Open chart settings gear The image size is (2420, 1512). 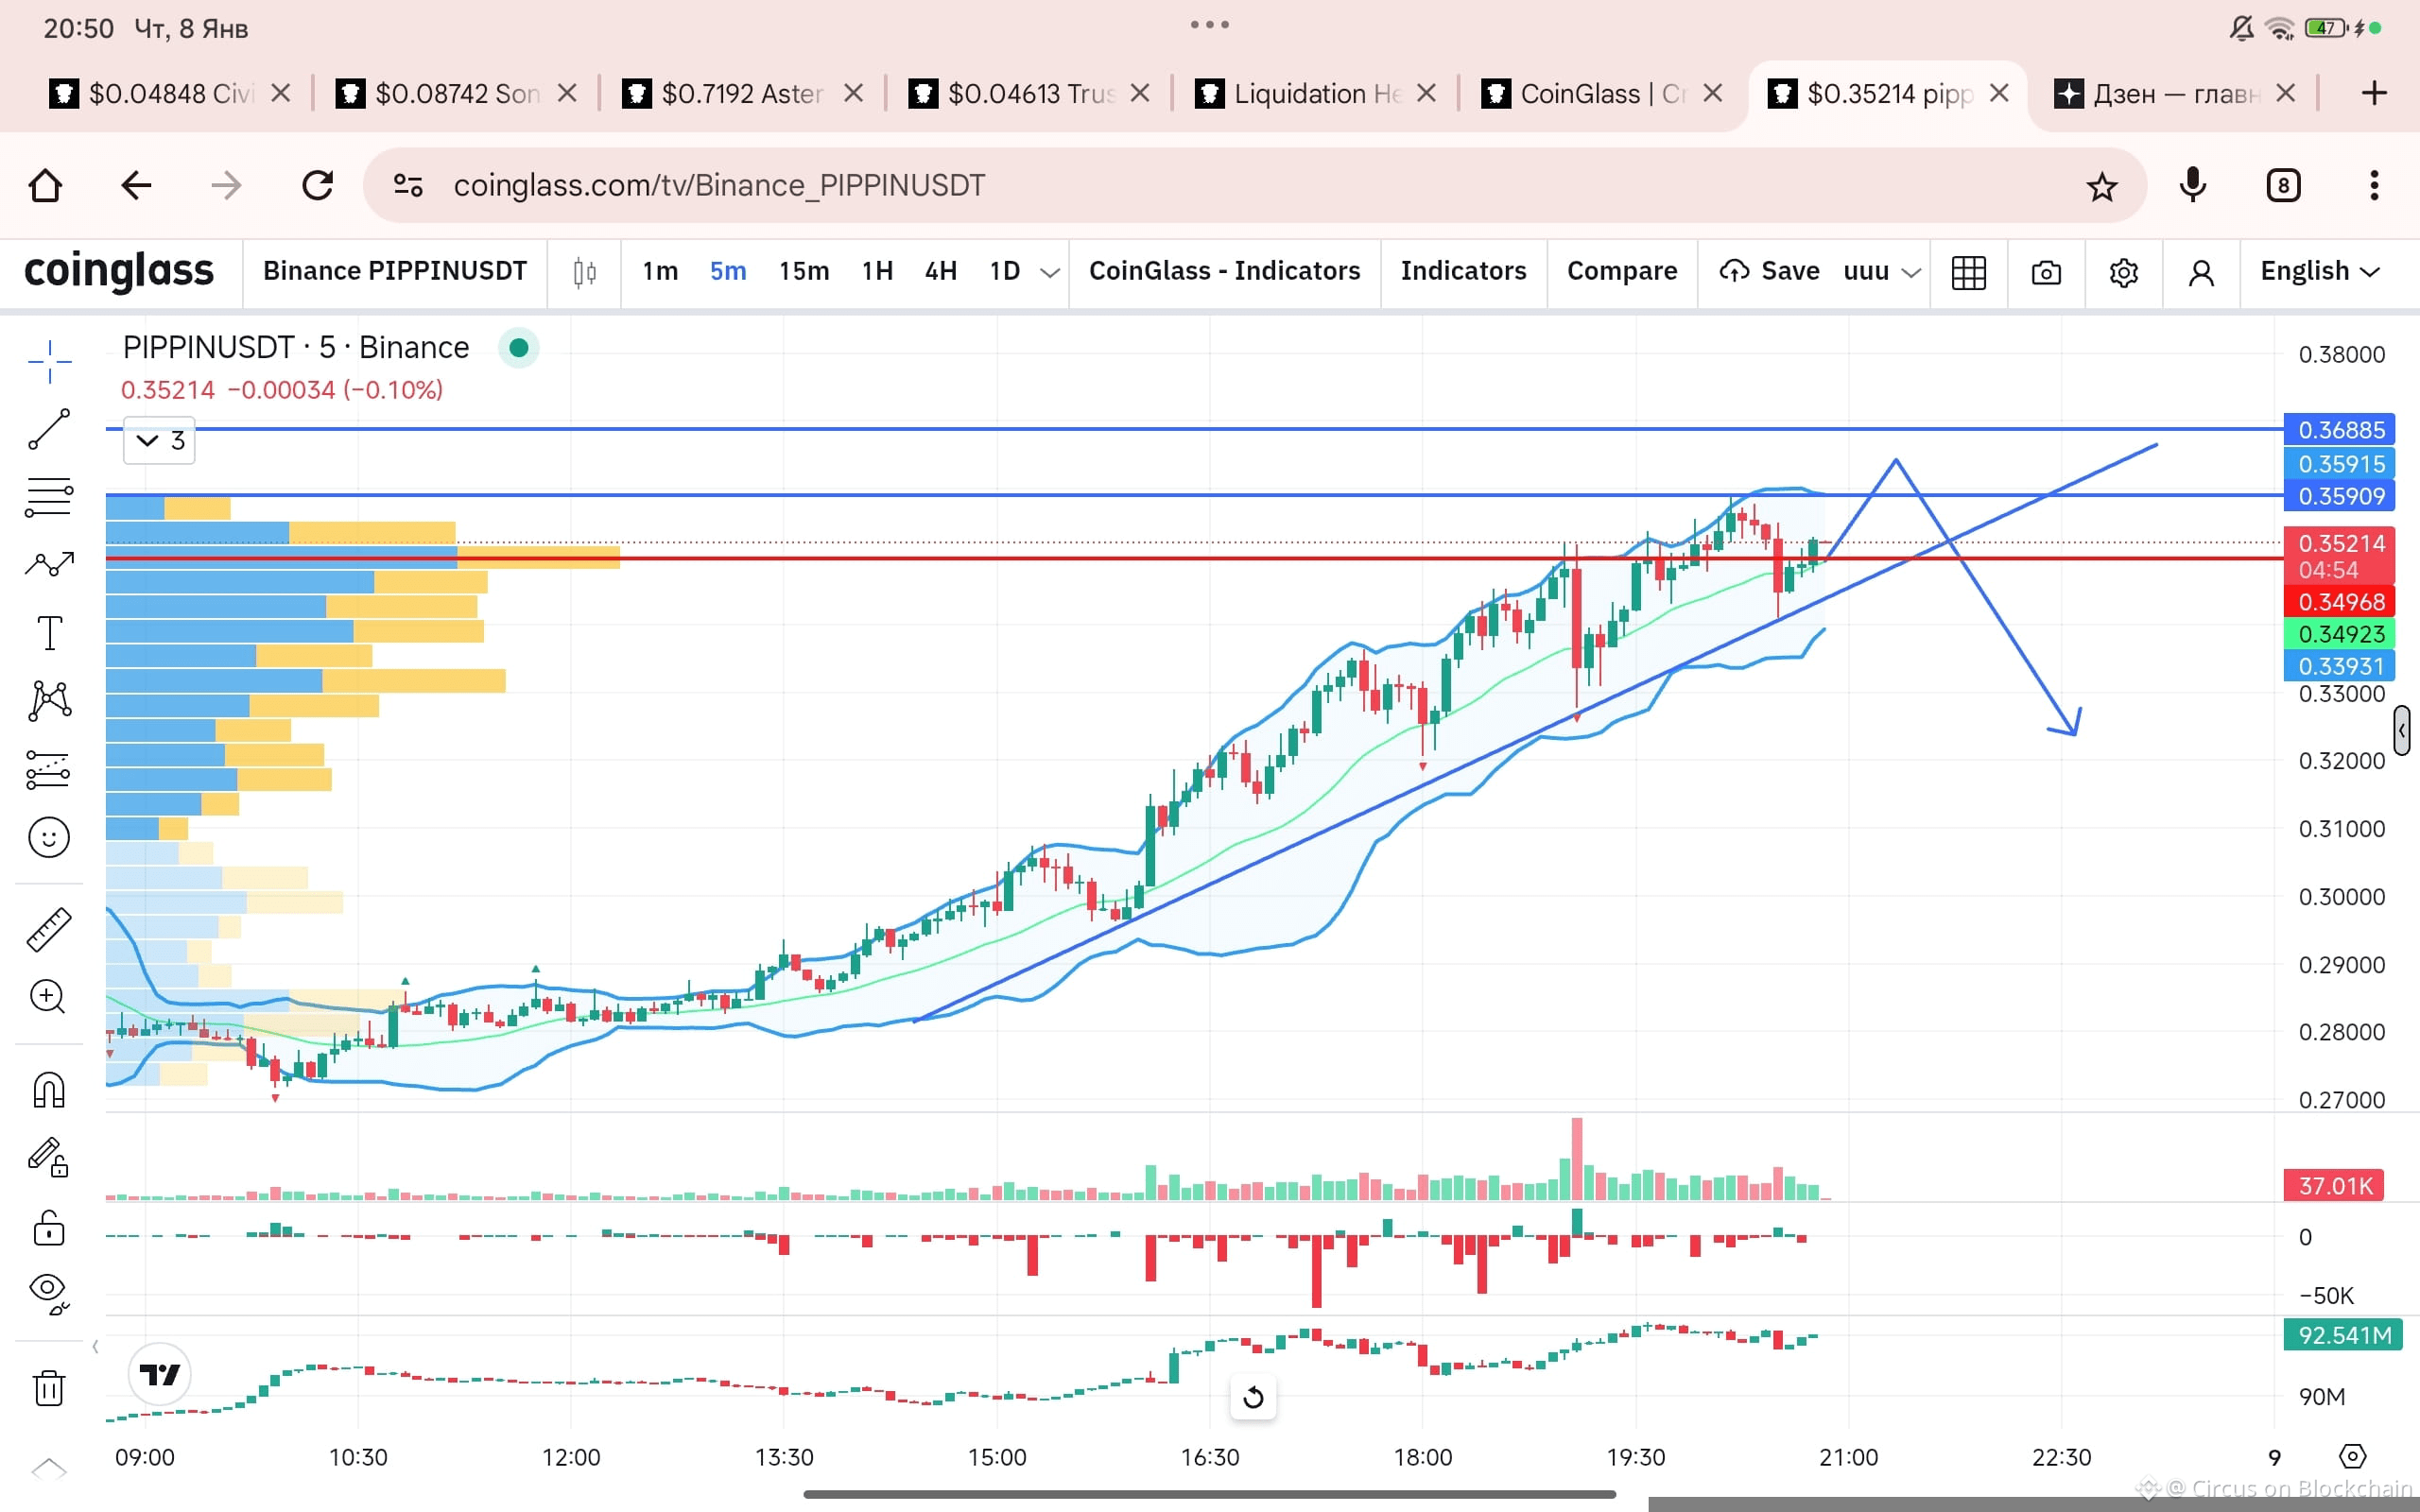(x=2124, y=272)
